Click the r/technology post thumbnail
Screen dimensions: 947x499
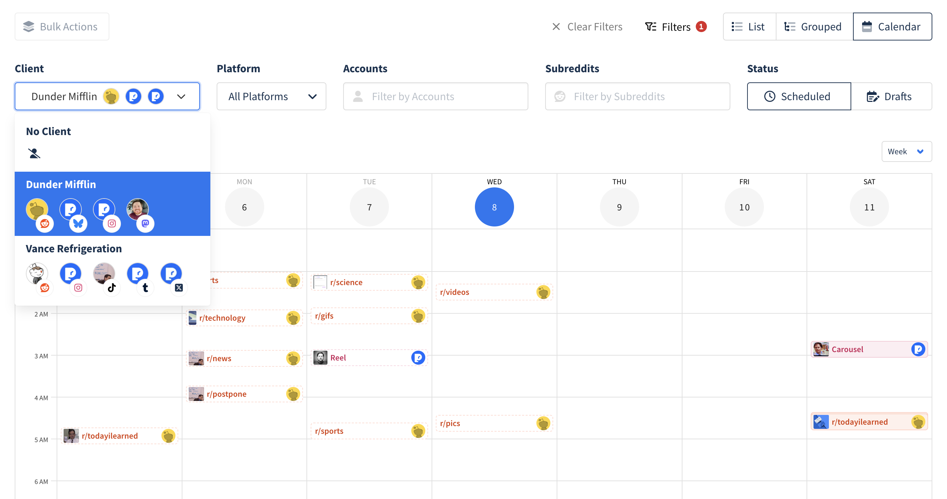coord(192,318)
